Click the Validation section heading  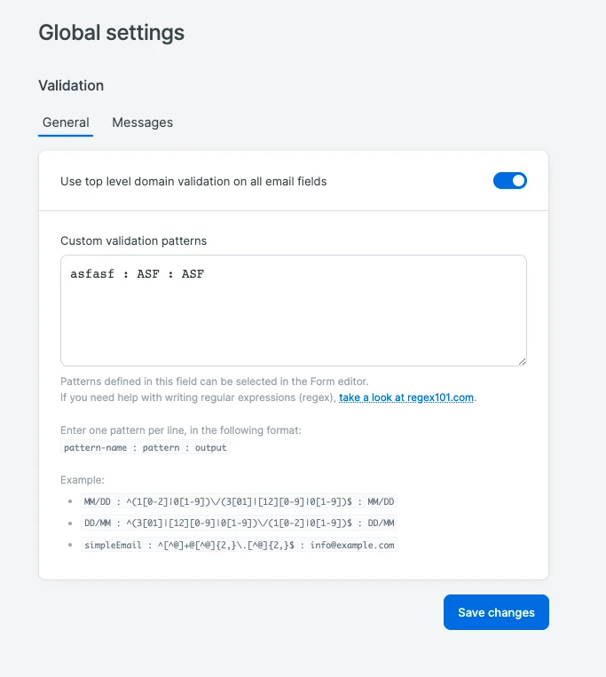pos(71,86)
